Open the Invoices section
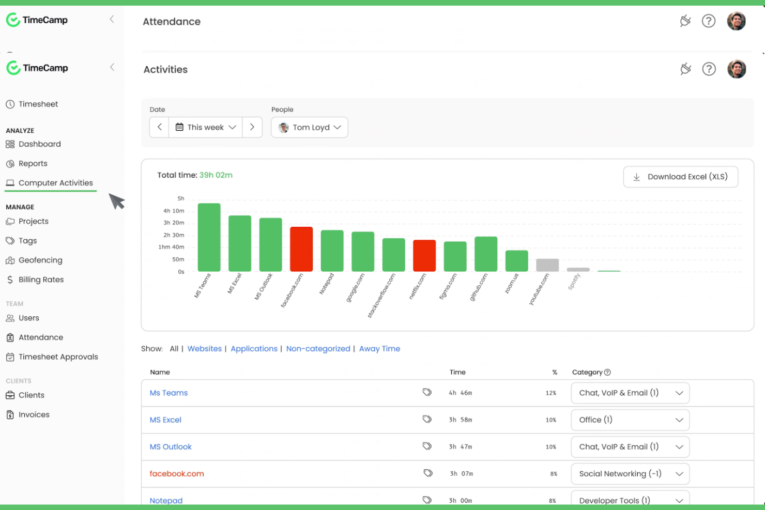 click(34, 414)
